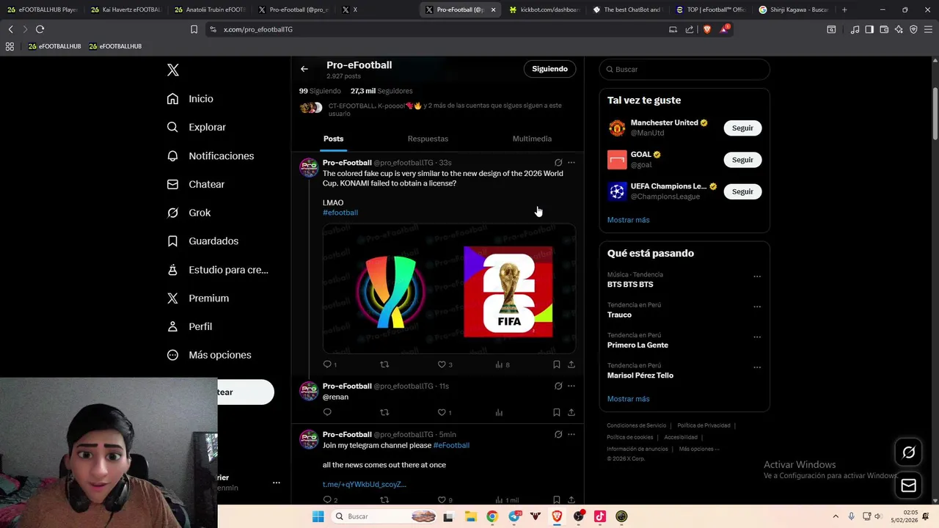Image resolution: width=939 pixels, height=528 pixels.
Task: Click the Brave shields icon
Action: 707,29
